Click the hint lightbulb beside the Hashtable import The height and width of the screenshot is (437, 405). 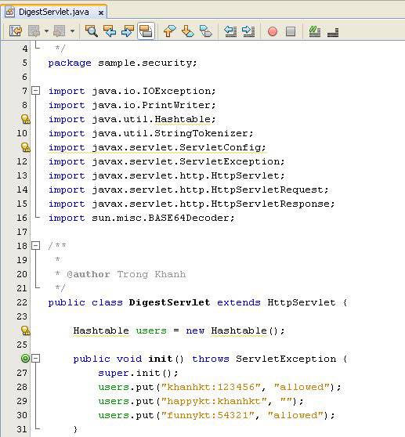26,119
